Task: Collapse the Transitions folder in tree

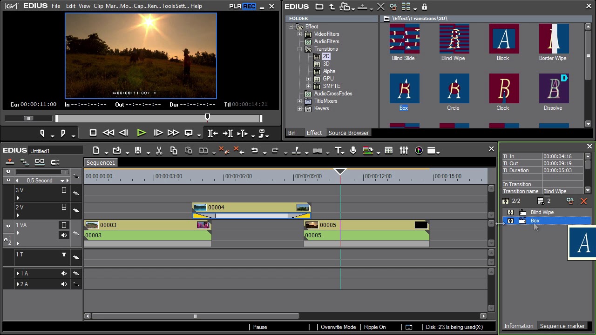Action: 299,49
